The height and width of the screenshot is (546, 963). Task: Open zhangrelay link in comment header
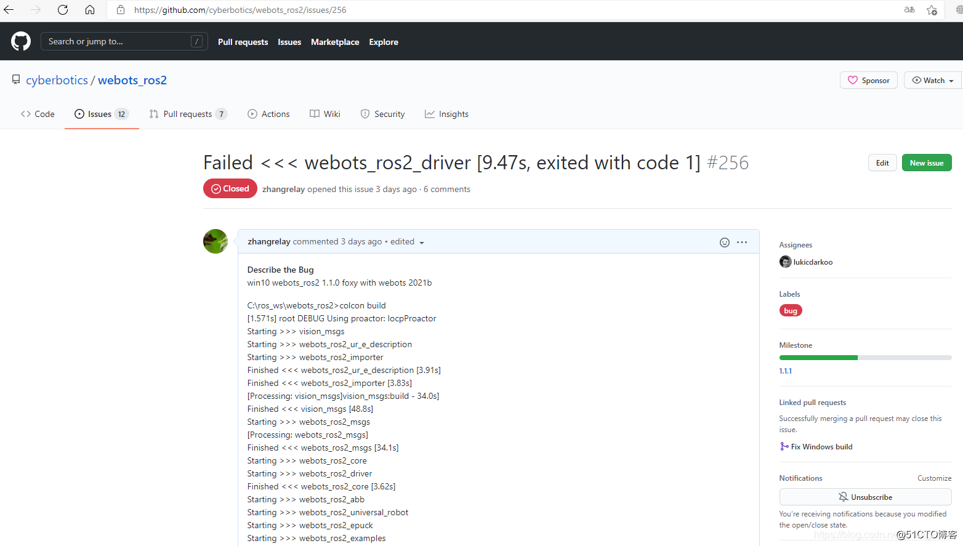pos(269,241)
